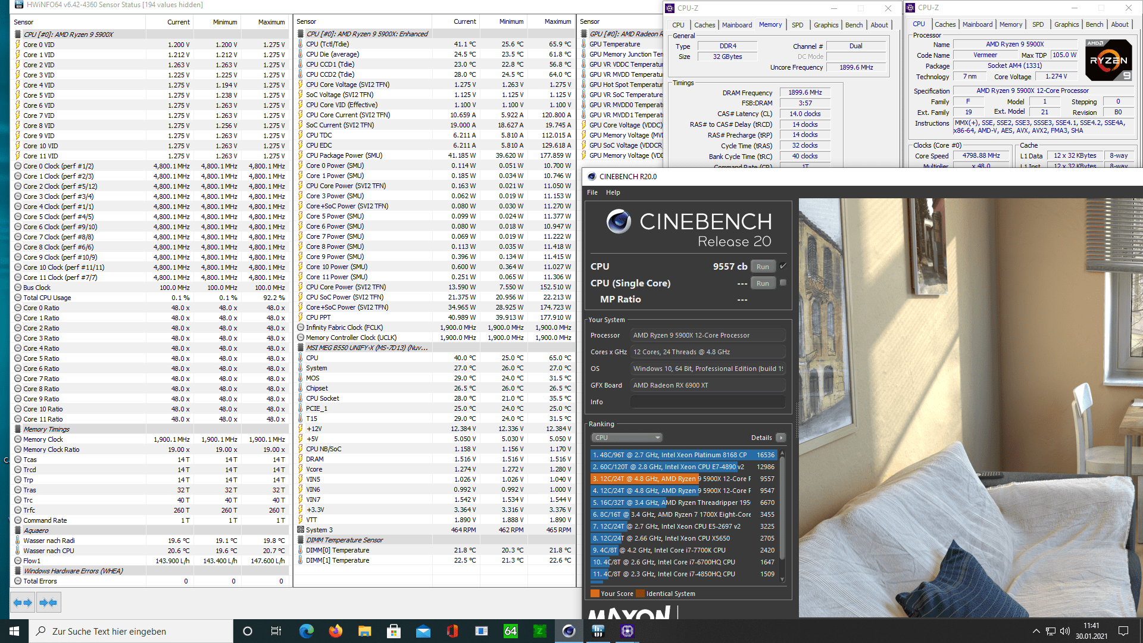Screen dimensions: 1143x643
Task: Open the File menu in Cinebench
Action: (x=592, y=192)
